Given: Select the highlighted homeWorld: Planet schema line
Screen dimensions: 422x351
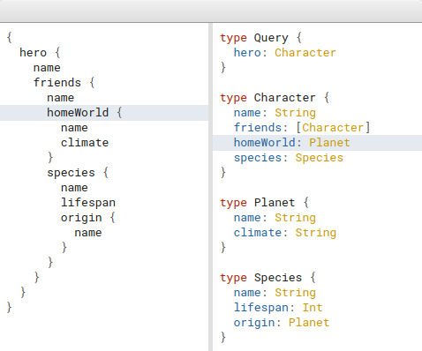Looking at the screenshot, I should click(x=317, y=143).
